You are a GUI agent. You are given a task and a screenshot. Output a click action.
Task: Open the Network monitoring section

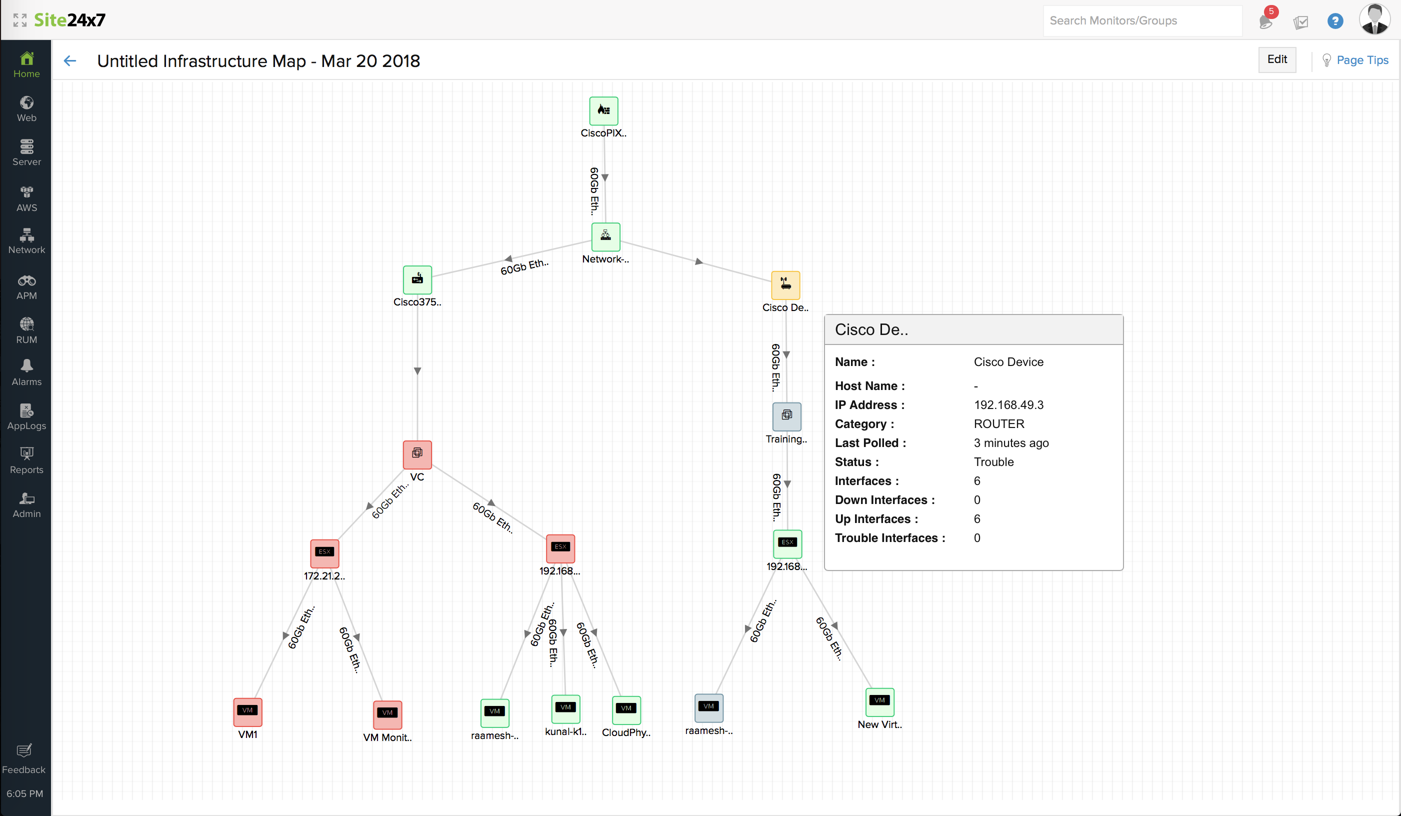pos(26,240)
